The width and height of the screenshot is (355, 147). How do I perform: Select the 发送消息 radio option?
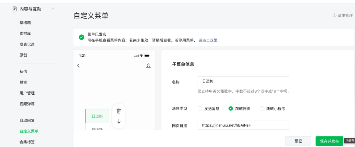click(x=200, y=108)
